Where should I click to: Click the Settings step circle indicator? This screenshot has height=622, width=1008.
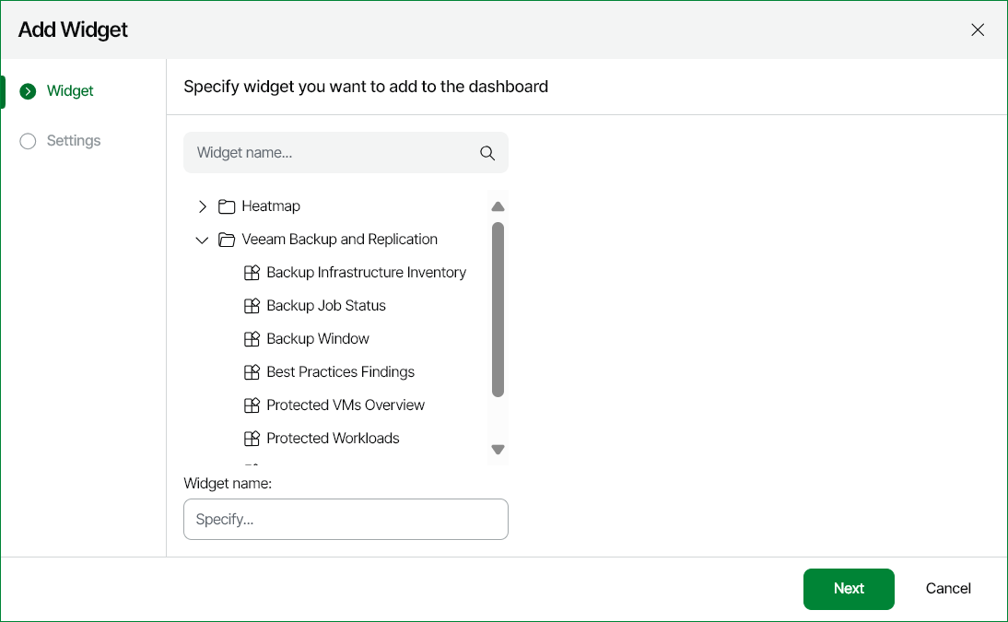click(28, 141)
